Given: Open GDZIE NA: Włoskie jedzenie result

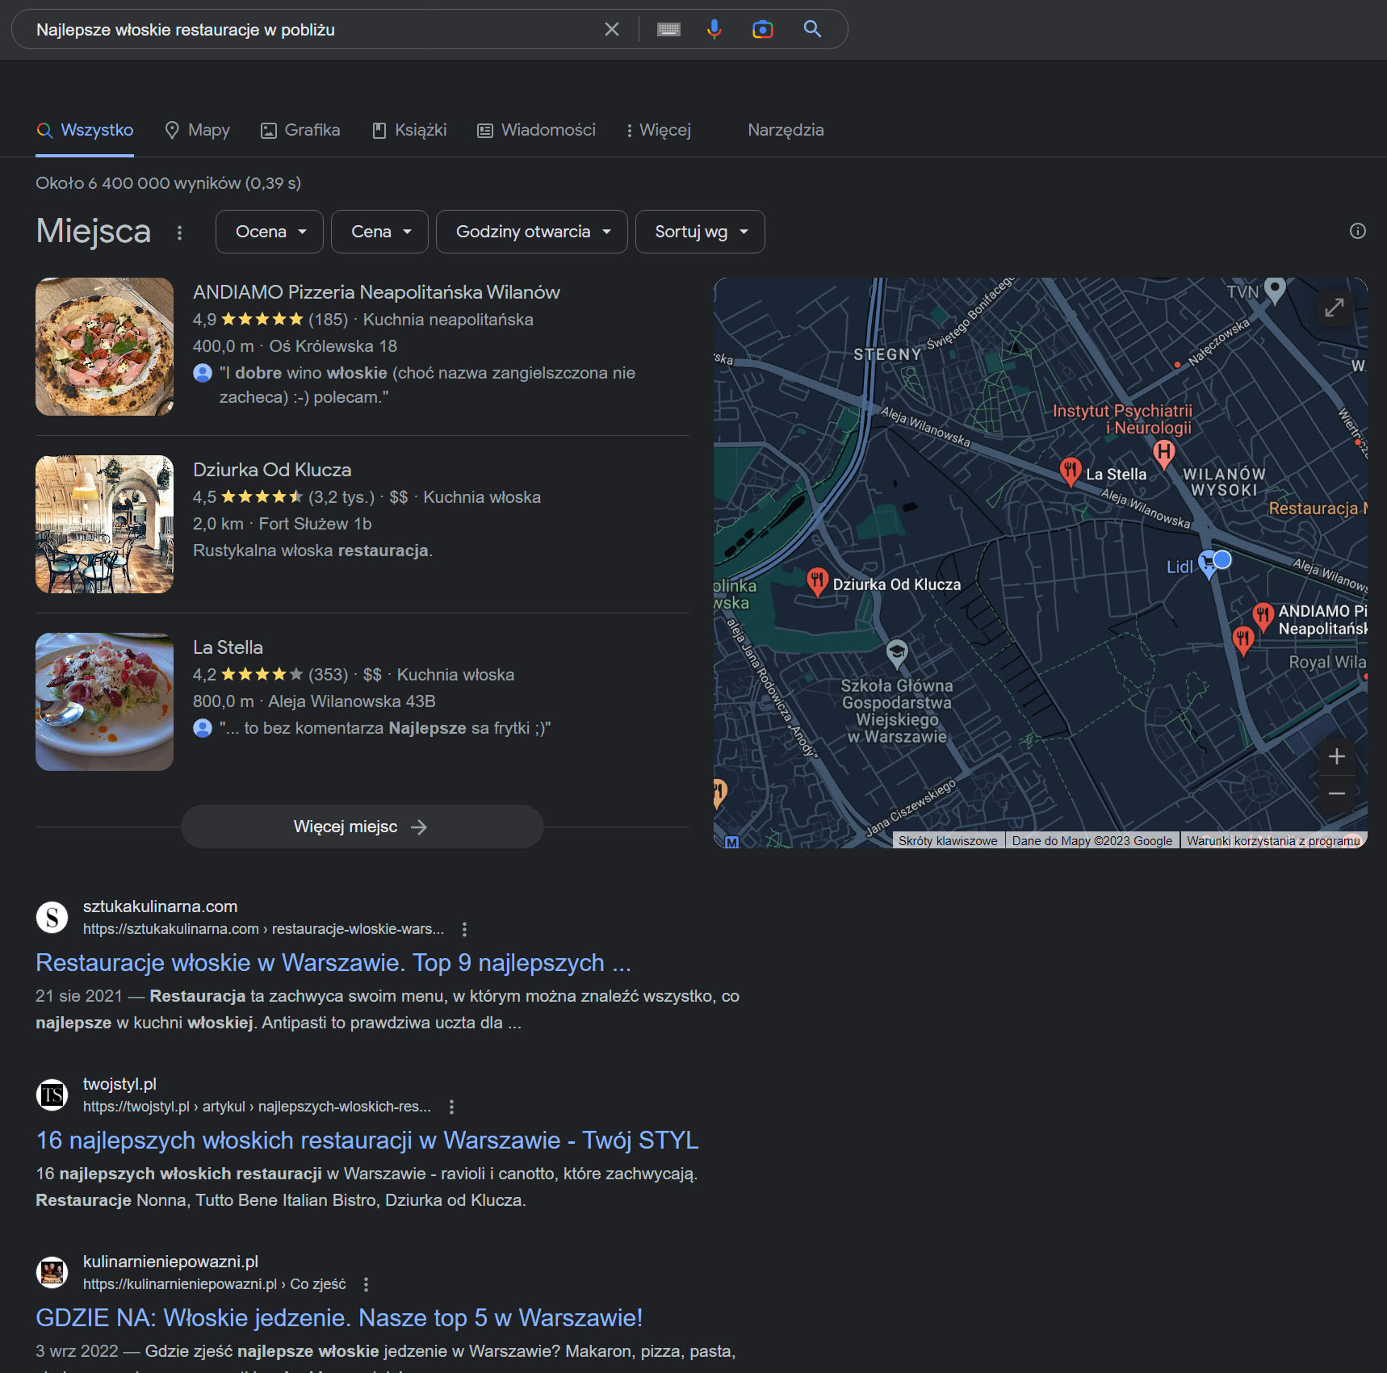Looking at the screenshot, I should 339,1317.
